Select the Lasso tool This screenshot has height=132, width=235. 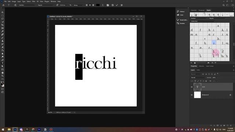tap(3, 19)
